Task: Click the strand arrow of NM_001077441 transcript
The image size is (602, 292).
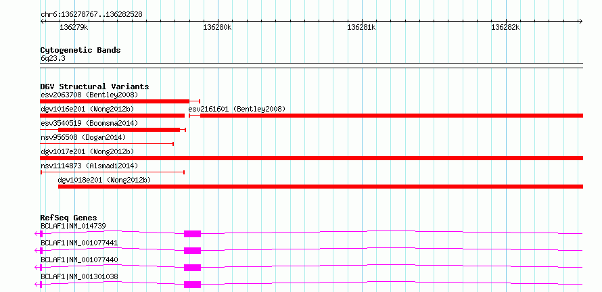Action: (x=37, y=251)
